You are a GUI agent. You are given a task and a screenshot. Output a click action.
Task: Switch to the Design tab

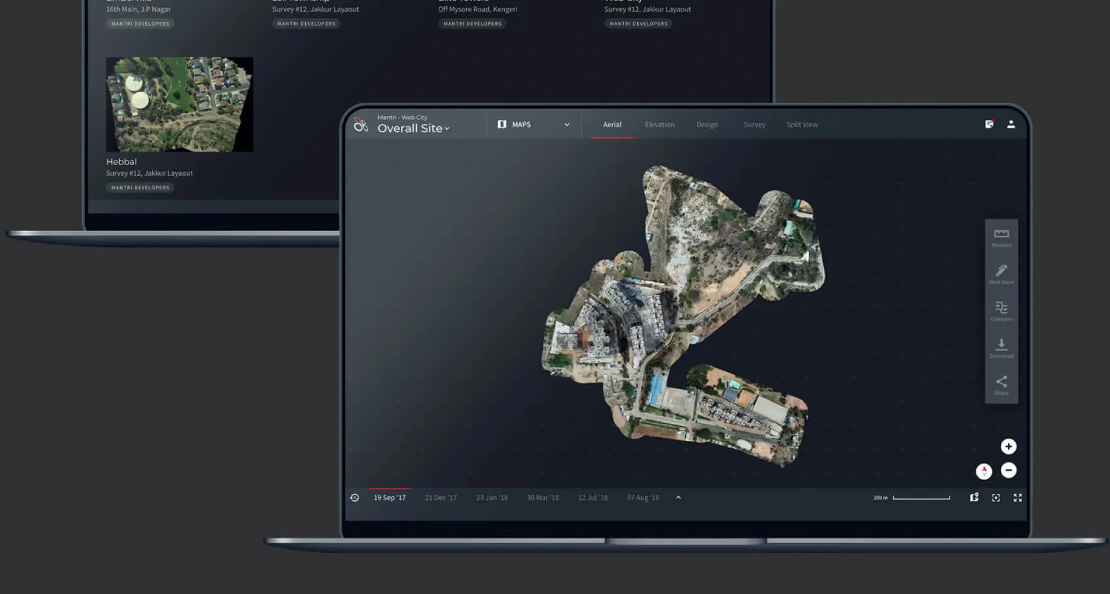[707, 125]
